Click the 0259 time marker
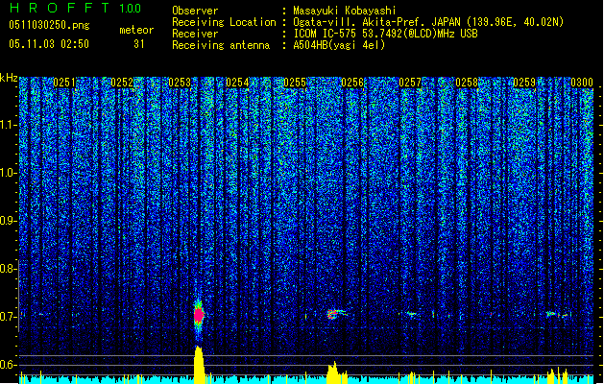The width and height of the screenshot is (604, 384). click(x=524, y=83)
